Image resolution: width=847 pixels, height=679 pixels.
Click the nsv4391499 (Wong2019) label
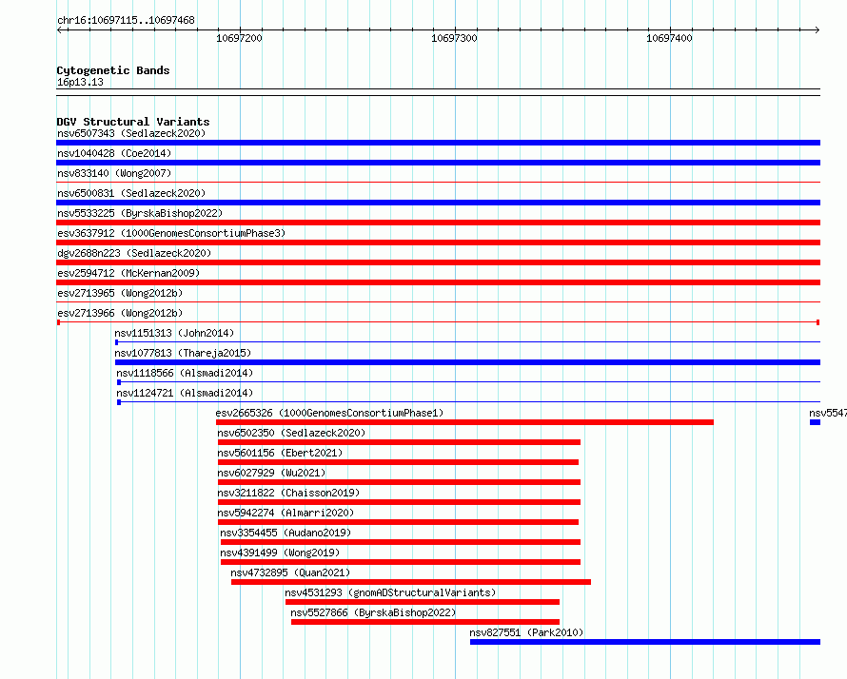click(280, 553)
